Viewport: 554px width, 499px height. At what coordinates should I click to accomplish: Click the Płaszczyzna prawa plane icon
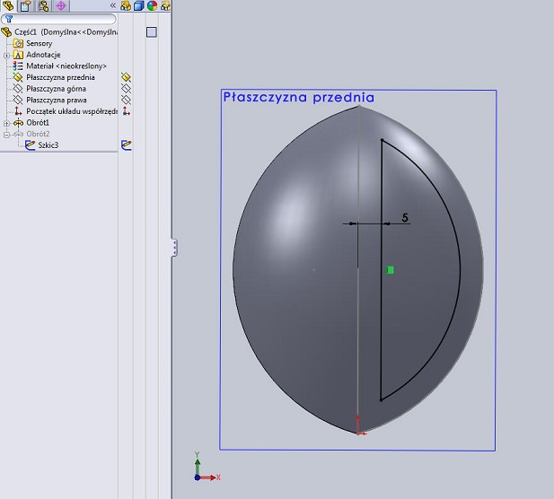tap(18, 100)
